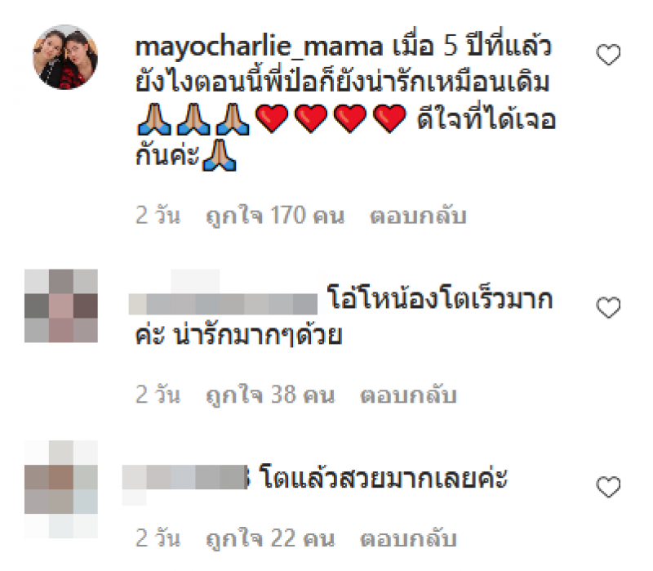
Task: Tap the heart beside the "โอ้โหน้องโตเร็วมาก" comment
Action: coord(608,308)
